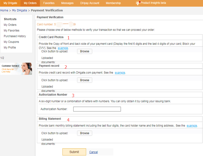Click the masked Card number text
Image resolution: width=203 pixels, height=156 pixels.
(x=56, y=24)
